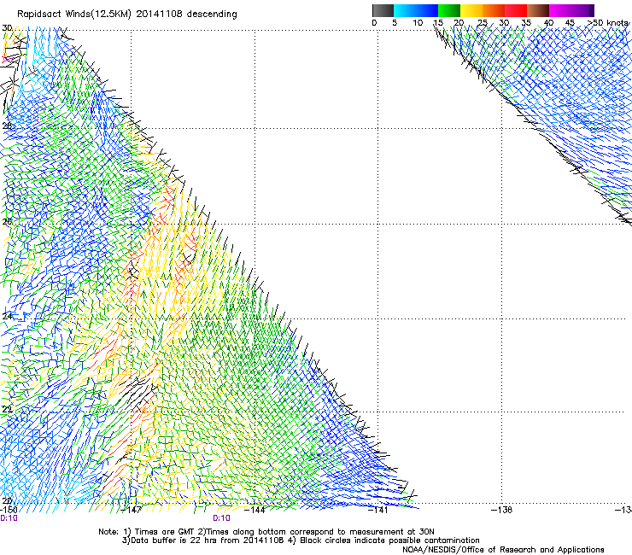Click the latitude 20 axis label

click(x=7, y=501)
